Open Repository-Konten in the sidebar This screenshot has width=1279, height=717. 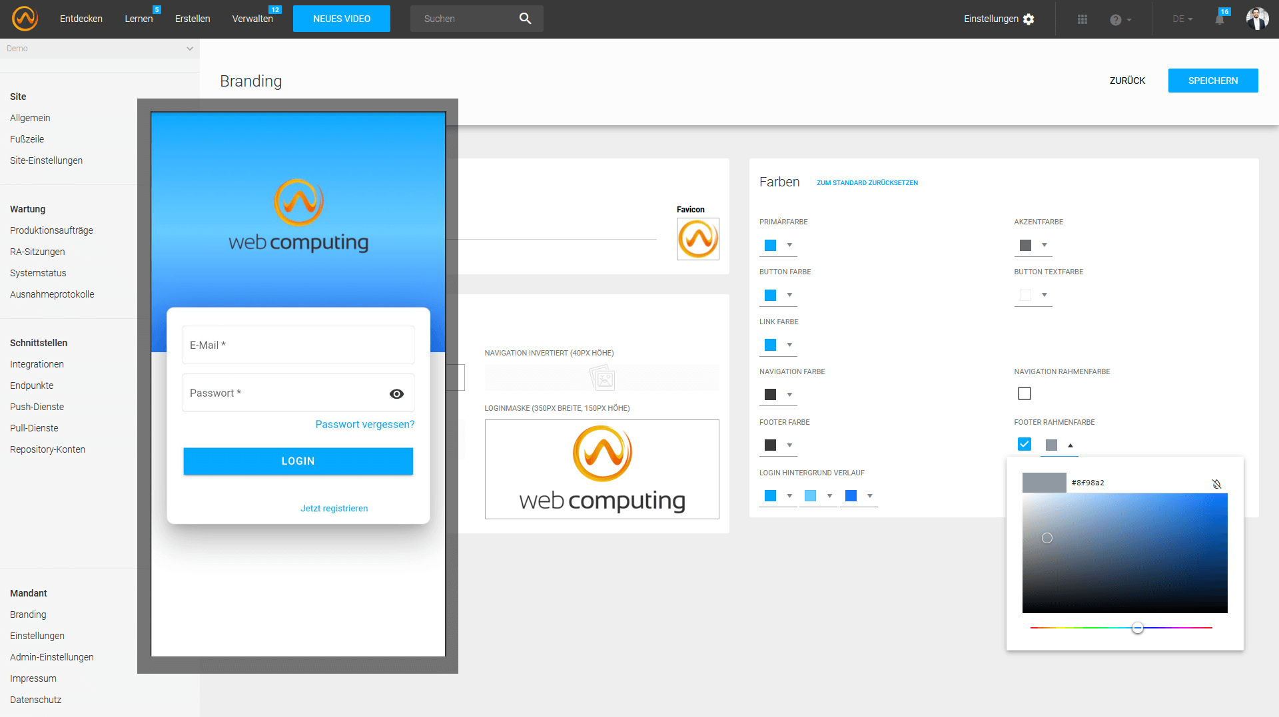[48, 449]
